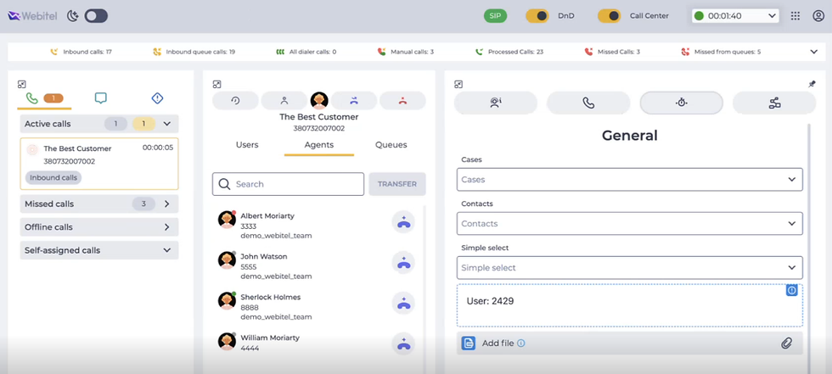Expand the call statistics bar chevron
This screenshot has height=374, width=832.
(814, 52)
